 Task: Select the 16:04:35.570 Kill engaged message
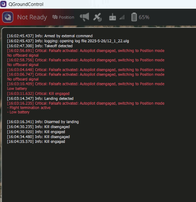[x=36, y=142]
